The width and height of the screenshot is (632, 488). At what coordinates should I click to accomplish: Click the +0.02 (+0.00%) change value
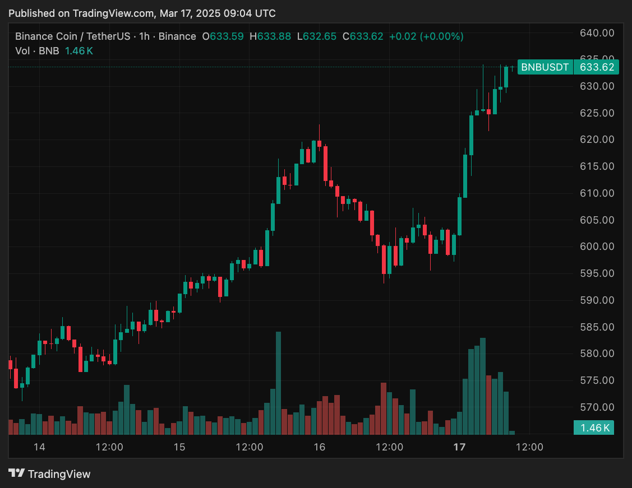click(x=426, y=36)
